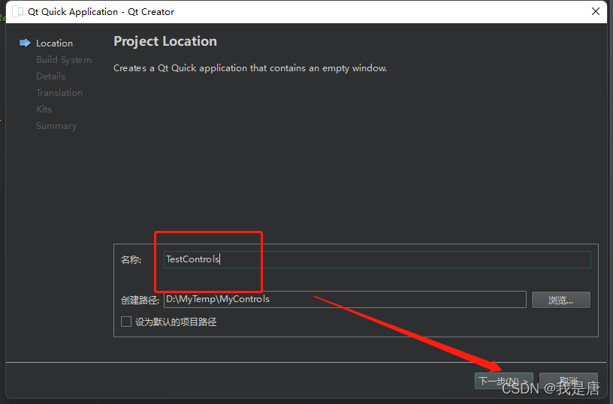613x404 pixels.
Task: Select the Translation wizard step
Action: (59, 93)
